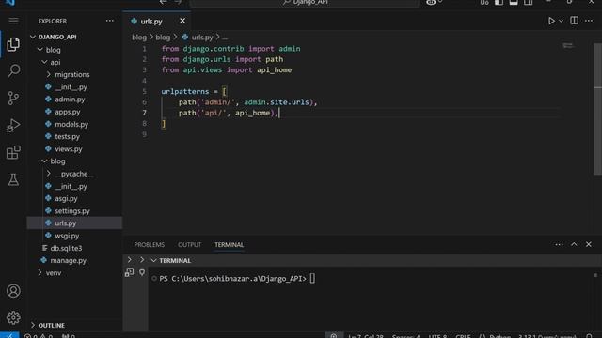Toggle the primary side bar layout icon
This screenshot has height=338, width=602.
pyautogui.click(x=499, y=2)
